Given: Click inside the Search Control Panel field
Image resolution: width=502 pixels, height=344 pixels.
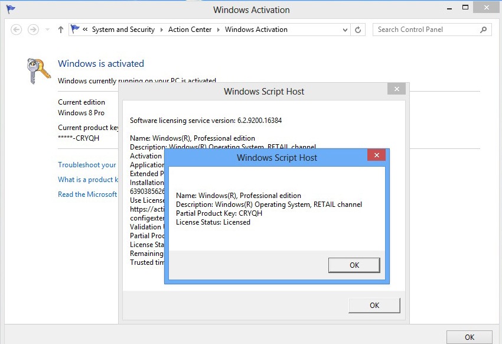Looking at the screenshot, I should pyautogui.click(x=425, y=30).
